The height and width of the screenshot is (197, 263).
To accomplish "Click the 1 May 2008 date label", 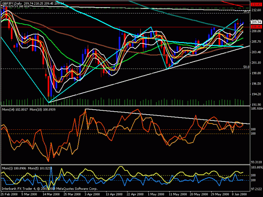I will coord(156,194).
